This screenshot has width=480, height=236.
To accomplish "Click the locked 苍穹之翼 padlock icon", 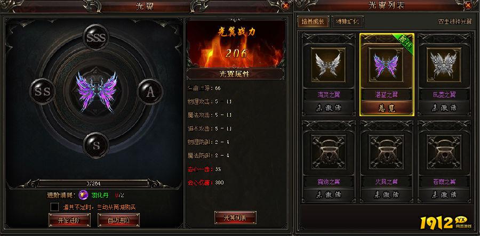I will point(444,152).
